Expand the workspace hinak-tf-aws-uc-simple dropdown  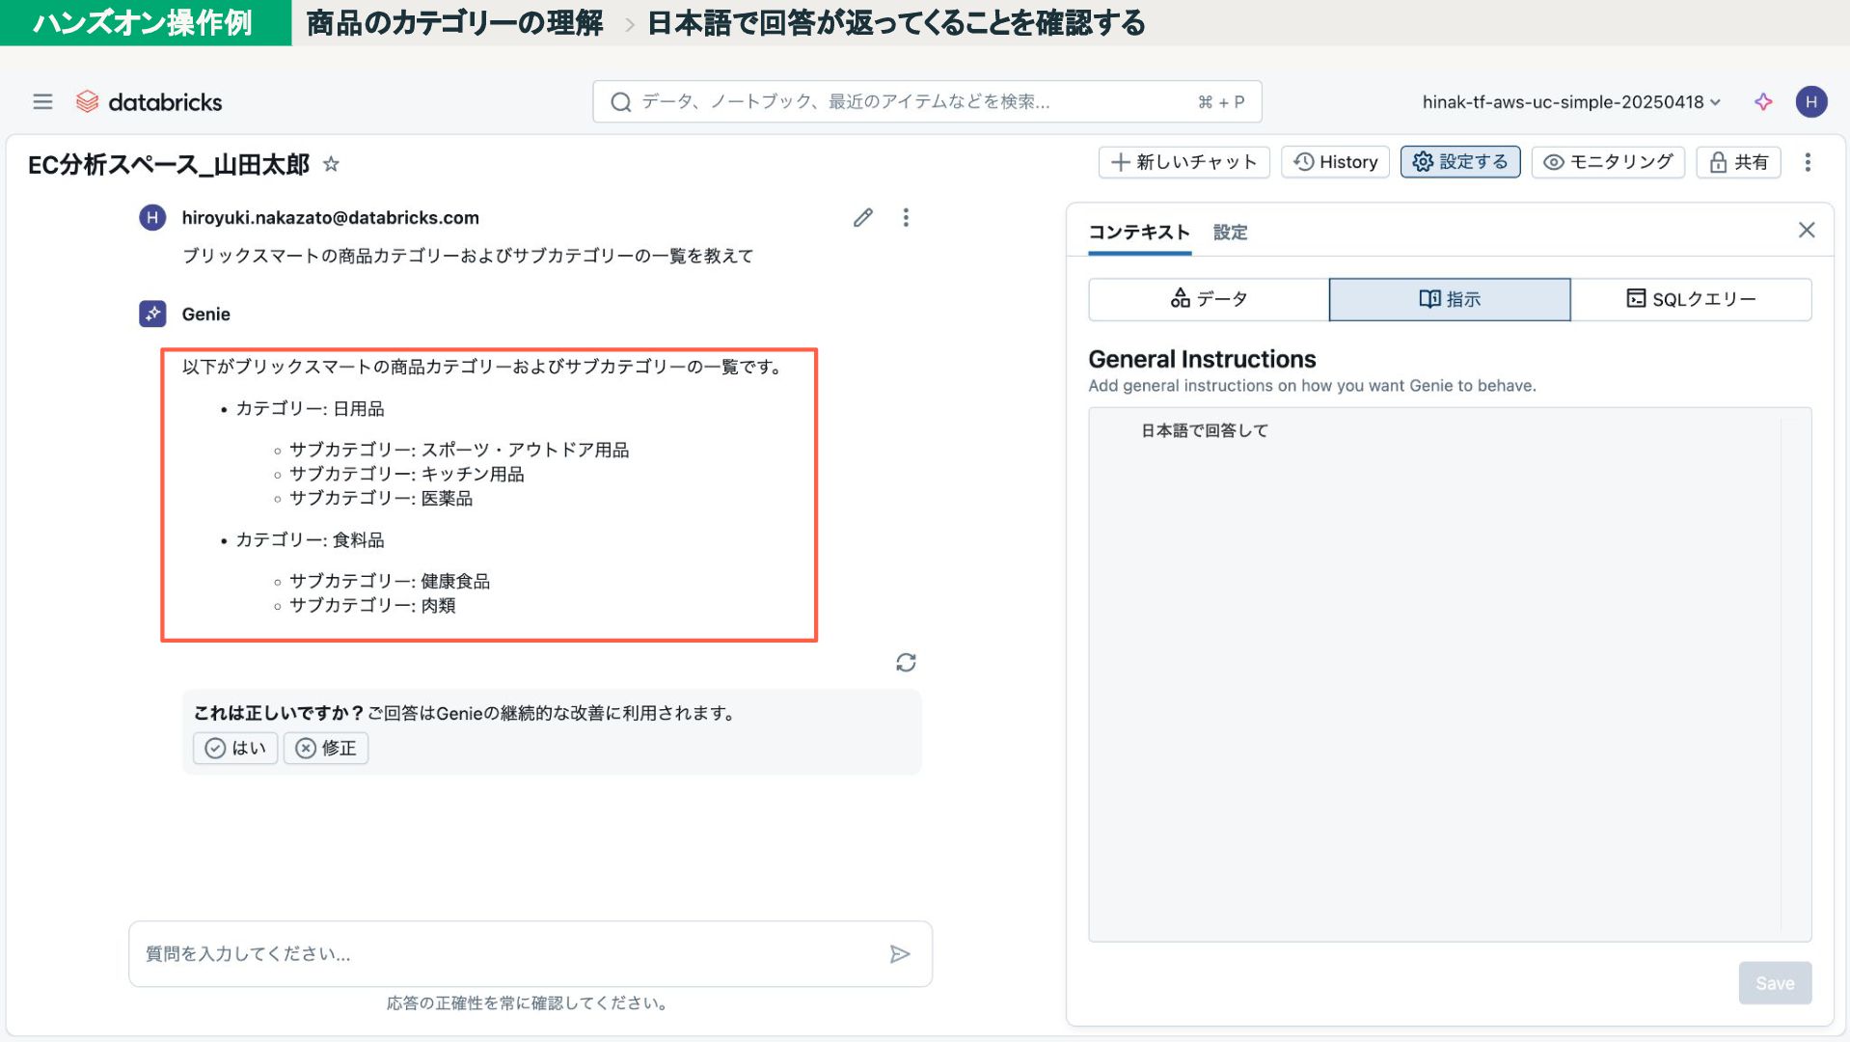click(x=1571, y=101)
